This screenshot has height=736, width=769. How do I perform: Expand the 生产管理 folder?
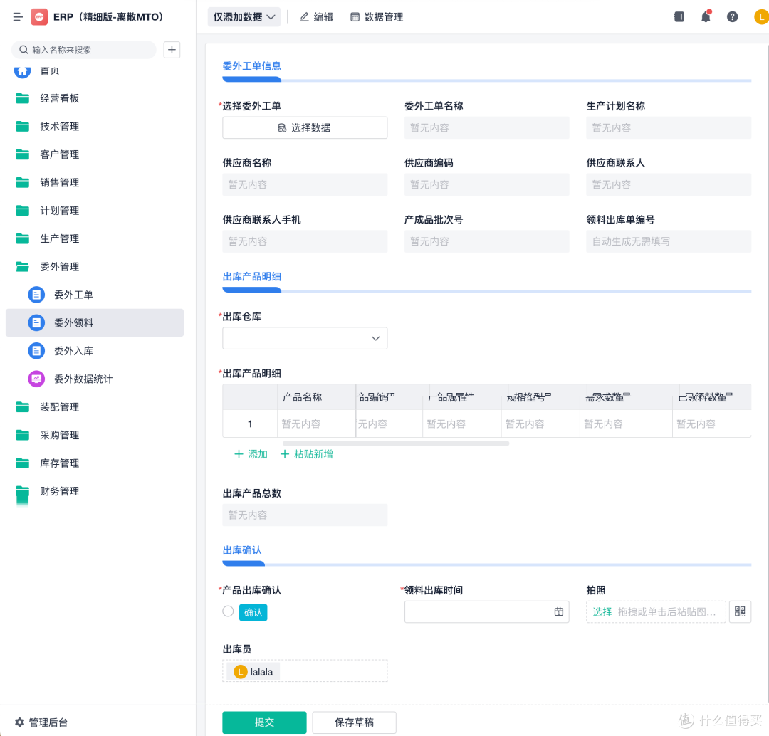95,238
